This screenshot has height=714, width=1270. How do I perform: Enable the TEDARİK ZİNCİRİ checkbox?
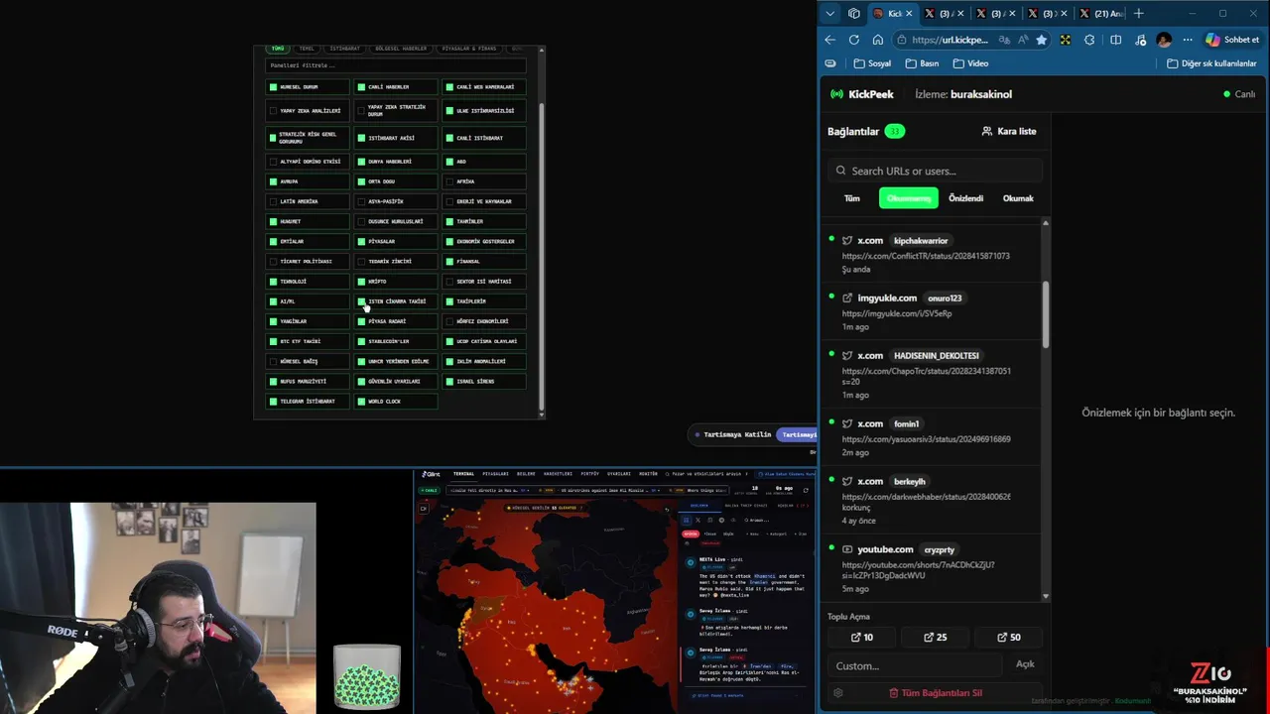click(361, 262)
